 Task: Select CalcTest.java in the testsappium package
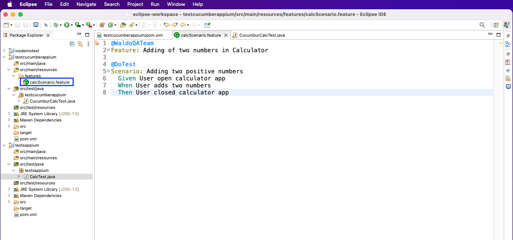(42, 177)
